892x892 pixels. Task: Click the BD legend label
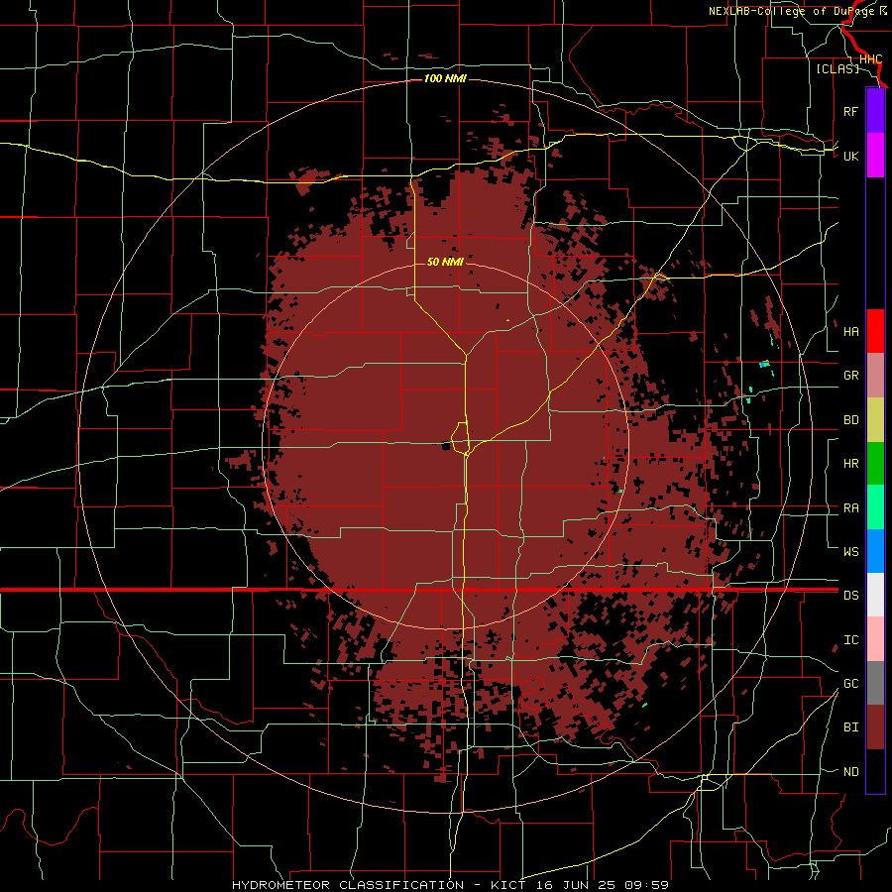coord(851,420)
